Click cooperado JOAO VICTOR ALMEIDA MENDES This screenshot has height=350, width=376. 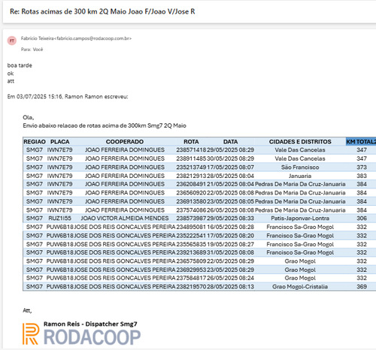[125, 219]
